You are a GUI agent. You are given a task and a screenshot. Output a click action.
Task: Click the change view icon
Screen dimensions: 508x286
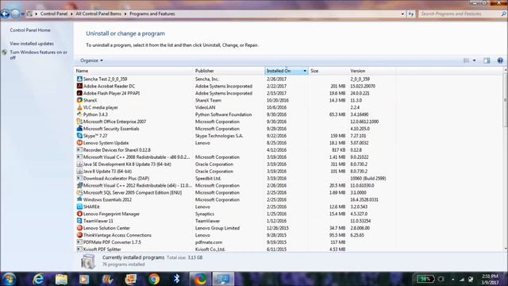click(x=466, y=60)
